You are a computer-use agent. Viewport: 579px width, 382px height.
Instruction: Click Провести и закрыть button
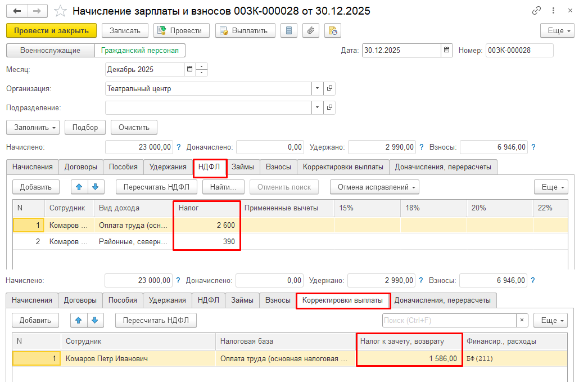[x=51, y=30]
